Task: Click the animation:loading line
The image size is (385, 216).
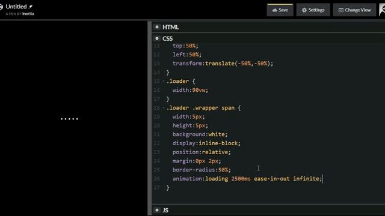Action: point(247,179)
